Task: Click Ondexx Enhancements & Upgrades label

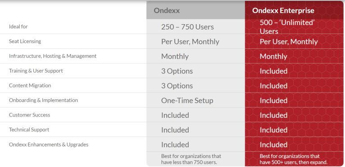Action: (x=49, y=145)
